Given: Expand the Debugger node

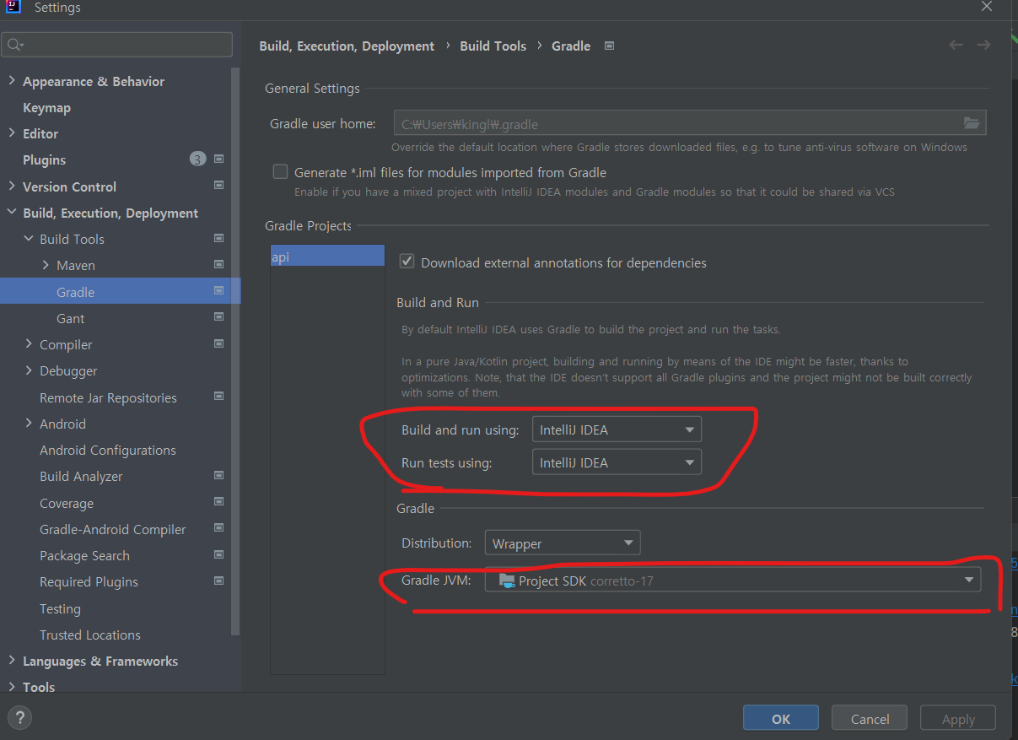Looking at the screenshot, I should pyautogui.click(x=29, y=370).
